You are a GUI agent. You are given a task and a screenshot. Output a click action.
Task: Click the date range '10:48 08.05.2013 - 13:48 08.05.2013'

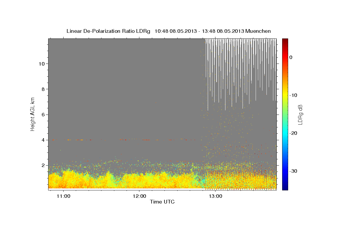(199, 31)
